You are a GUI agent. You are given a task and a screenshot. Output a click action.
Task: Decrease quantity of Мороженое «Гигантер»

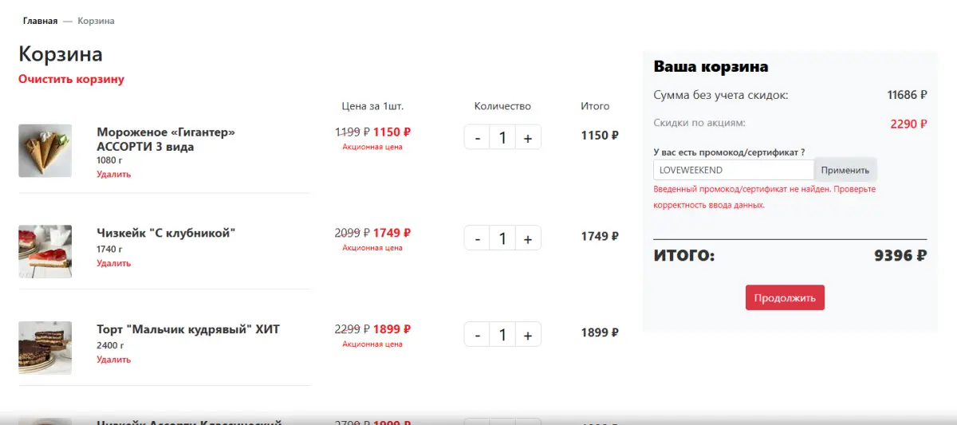[477, 137]
